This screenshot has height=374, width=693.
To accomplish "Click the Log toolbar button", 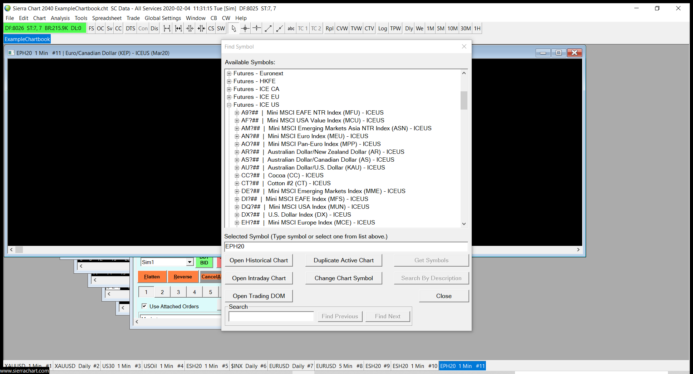I will tap(383, 29).
